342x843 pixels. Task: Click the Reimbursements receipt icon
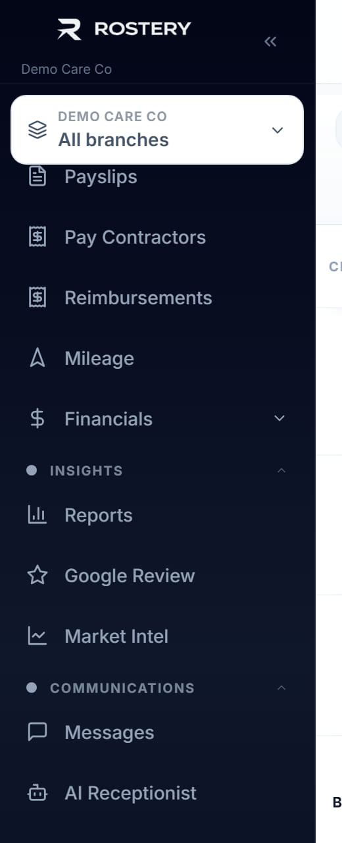[x=37, y=298]
